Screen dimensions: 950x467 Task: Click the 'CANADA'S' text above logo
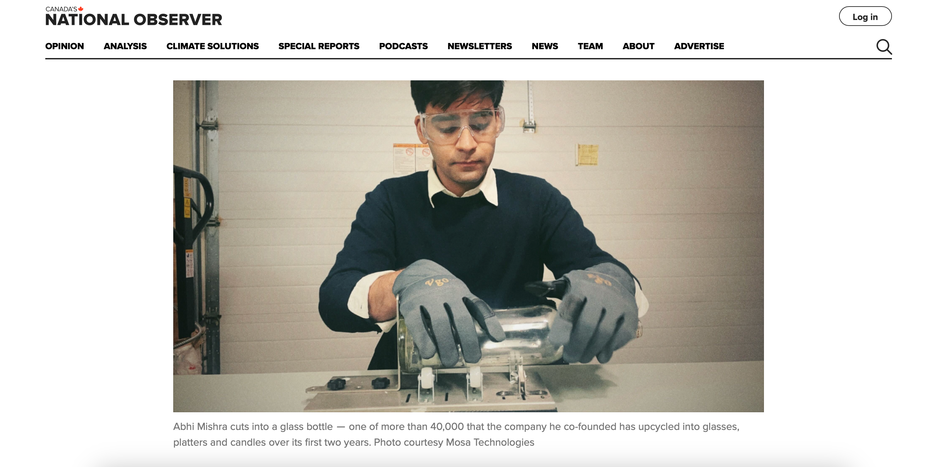pos(61,9)
